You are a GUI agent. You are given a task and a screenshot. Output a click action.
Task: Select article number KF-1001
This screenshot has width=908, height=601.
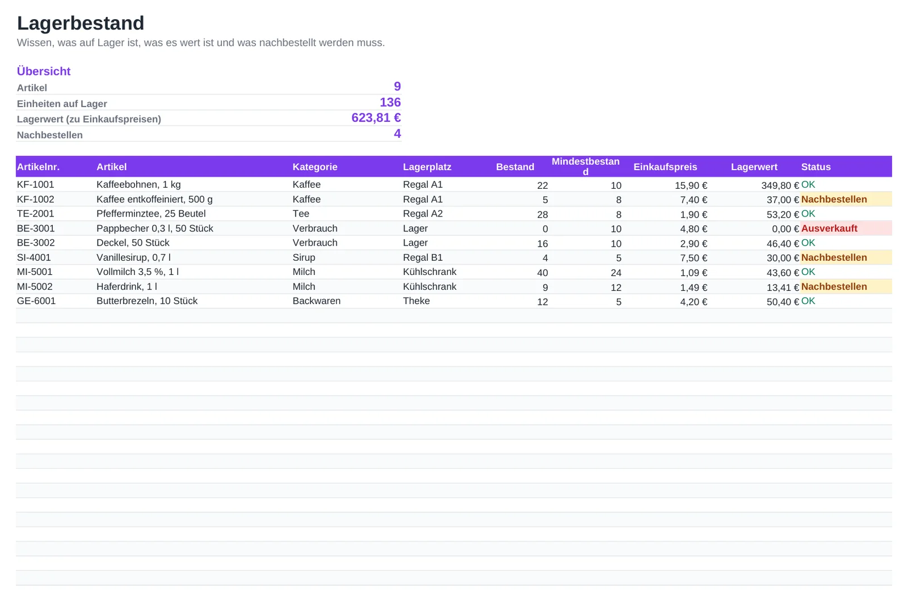tap(36, 185)
